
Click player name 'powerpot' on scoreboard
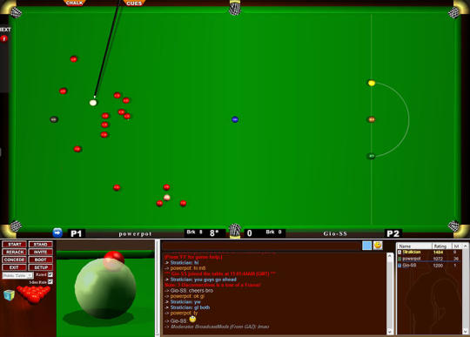point(135,234)
